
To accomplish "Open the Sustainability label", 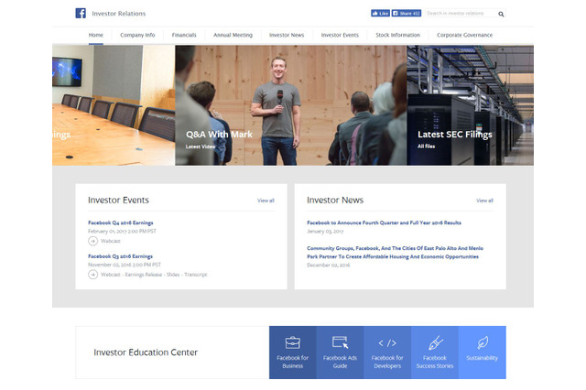I will (x=483, y=358).
